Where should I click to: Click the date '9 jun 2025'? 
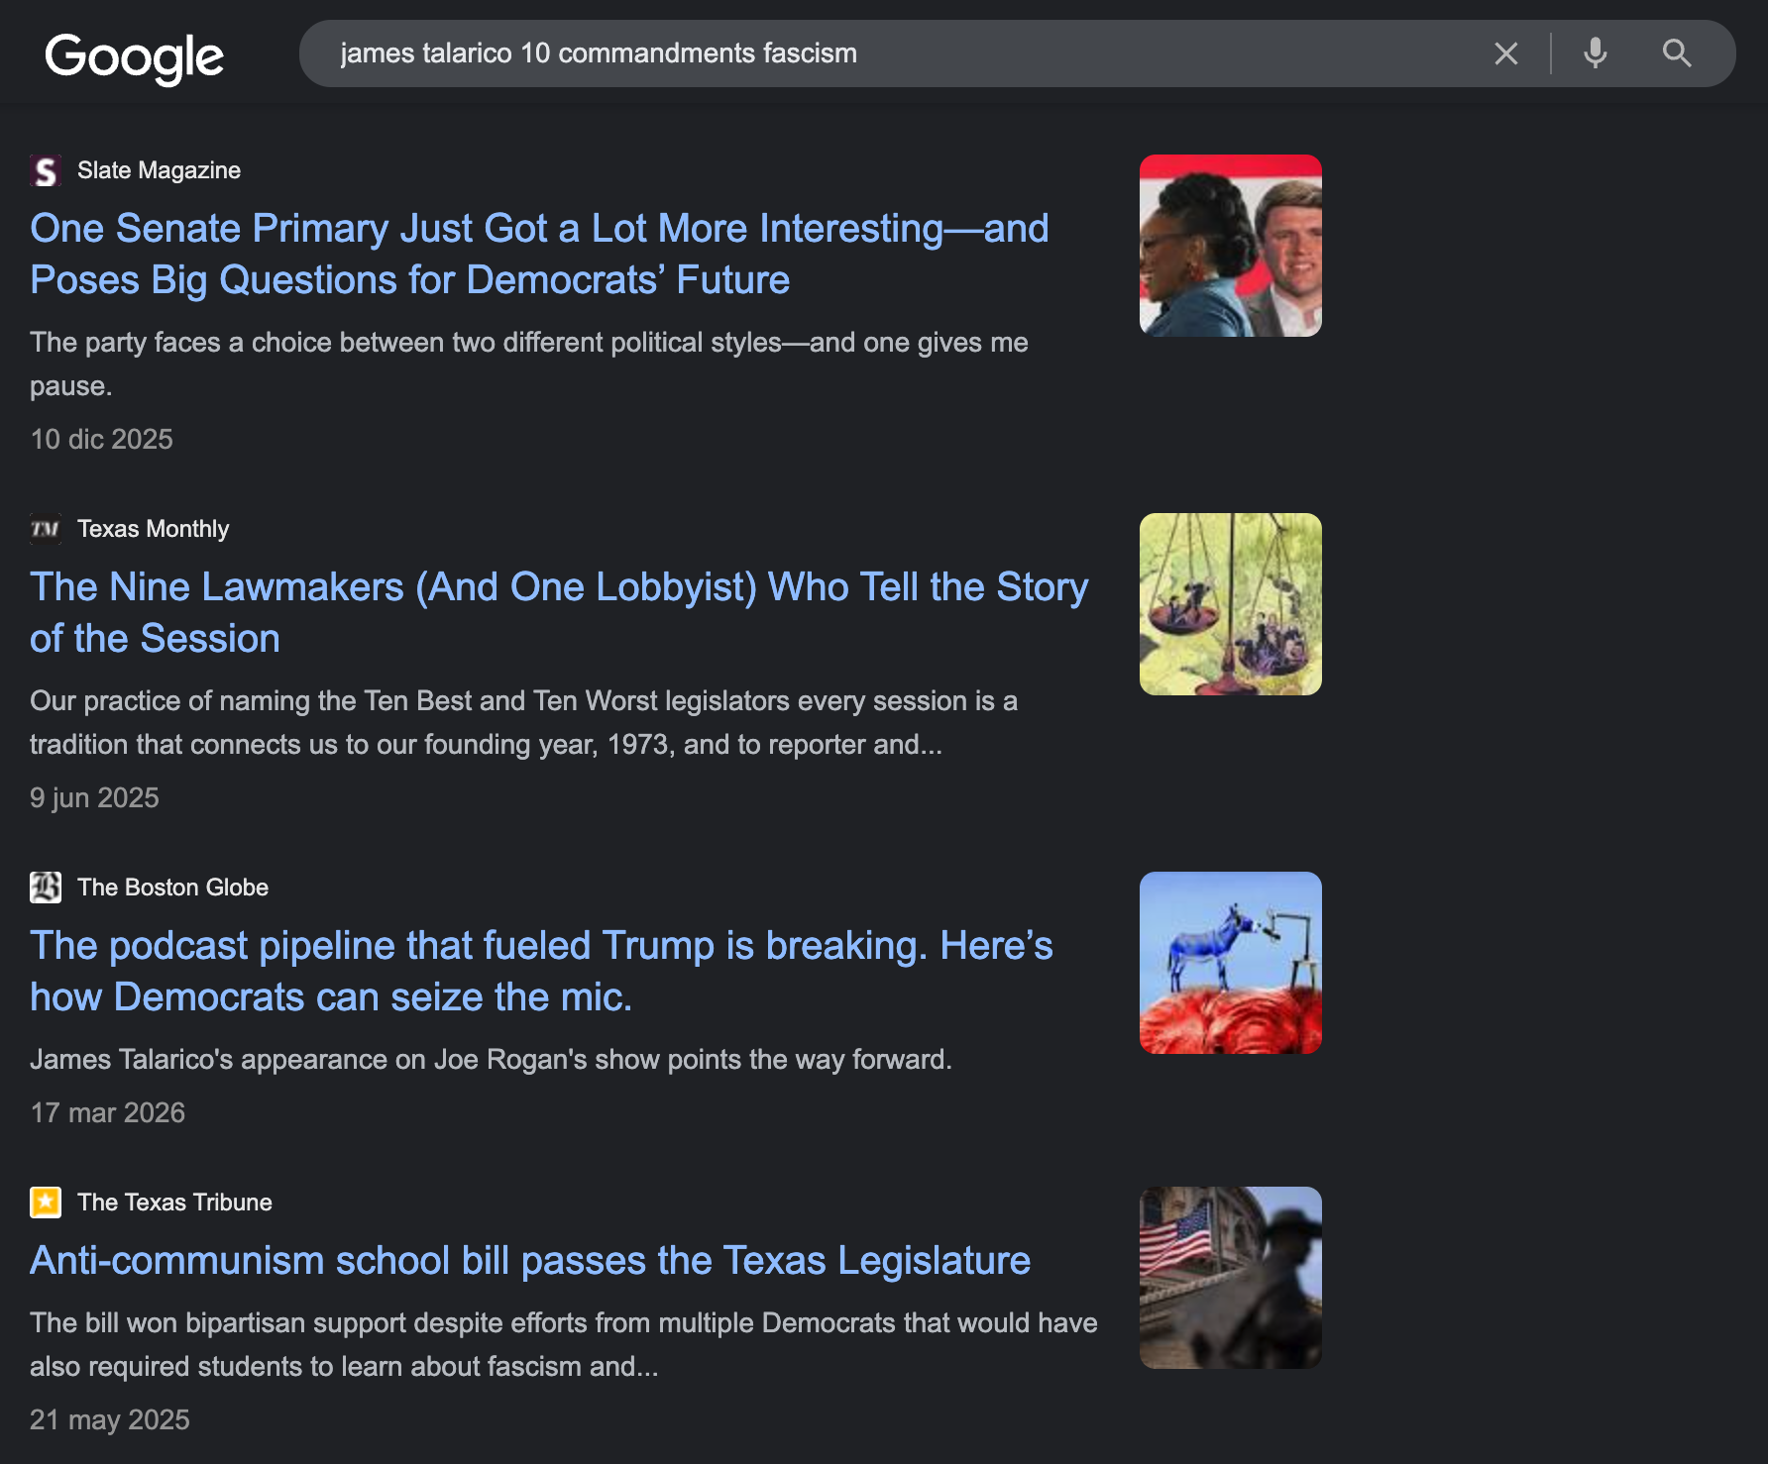[94, 797]
